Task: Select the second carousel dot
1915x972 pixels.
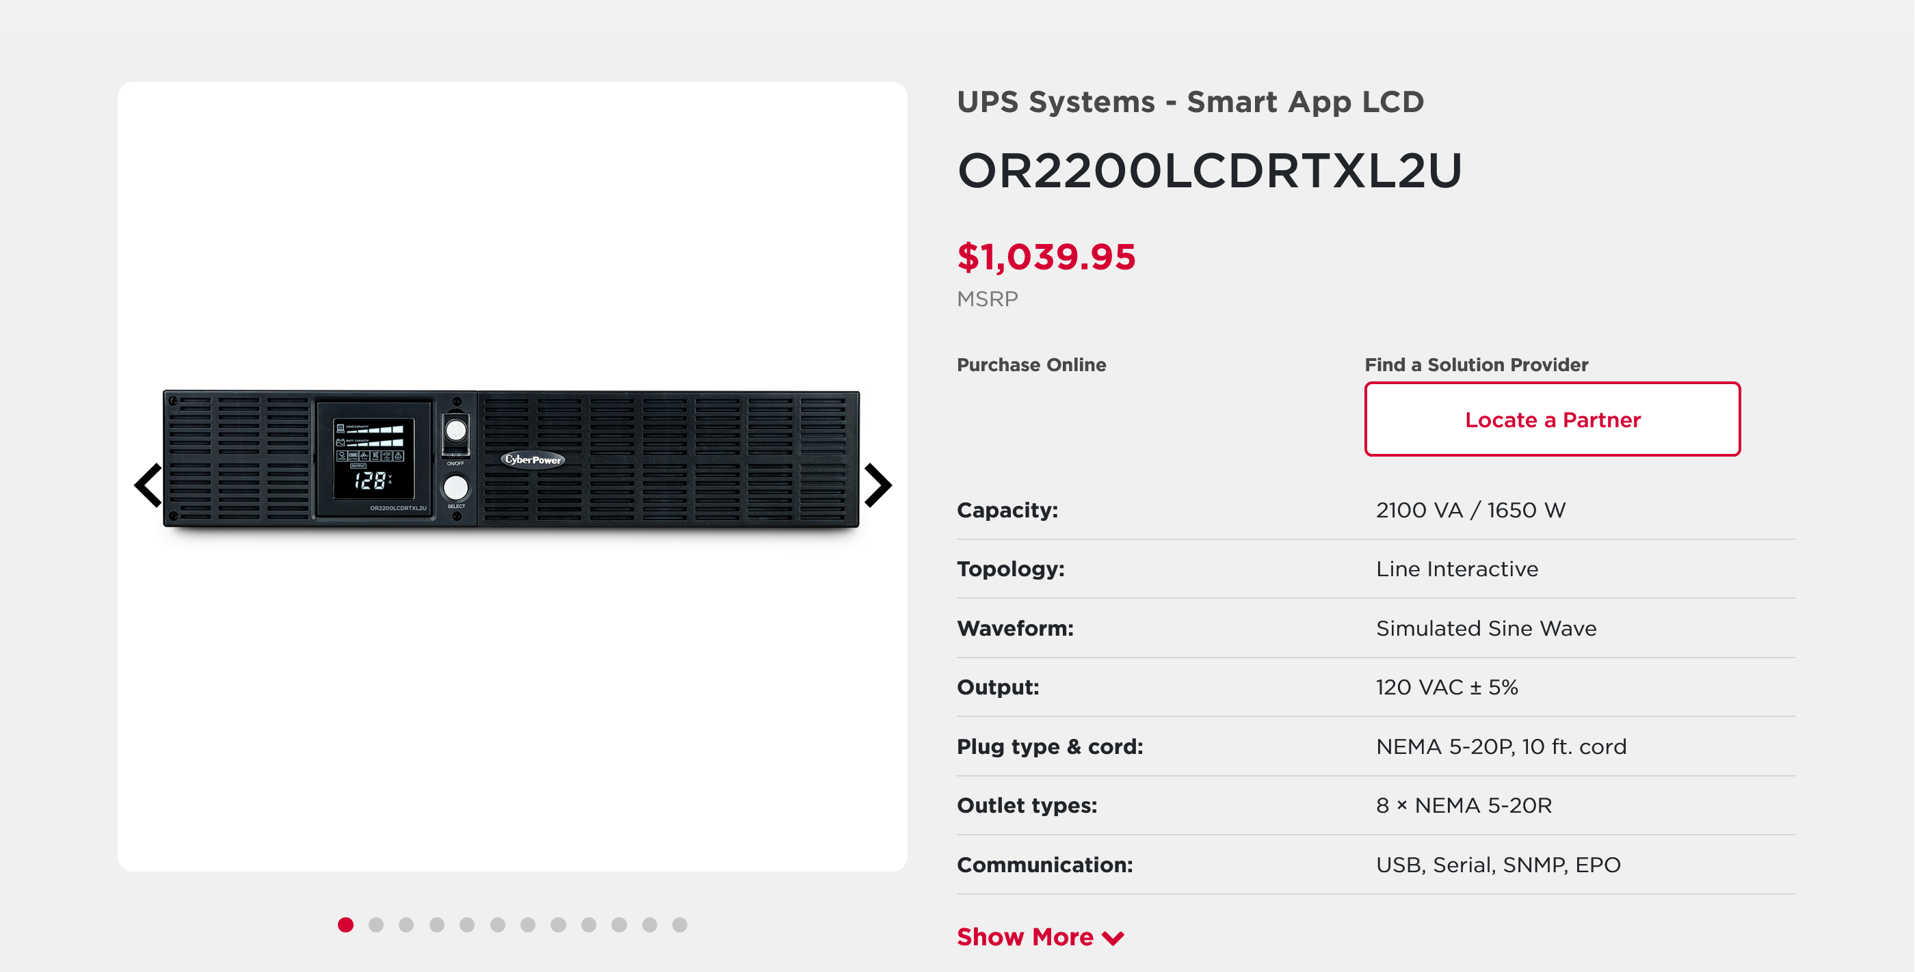Action: click(376, 924)
